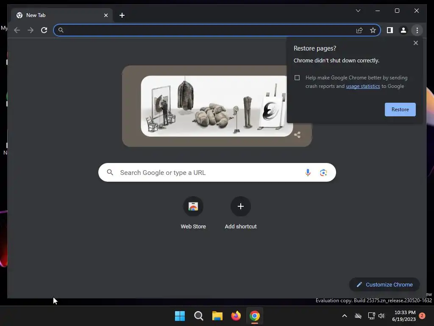The height and width of the screenshot is (326, 434).
Task: Focus the Search Google or type a URL box
Action: pyautogui.click(x=217, y=172)
